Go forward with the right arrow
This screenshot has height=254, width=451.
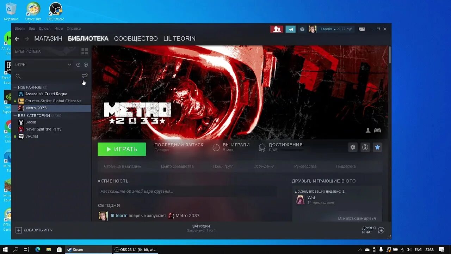(x=27, y=38)
